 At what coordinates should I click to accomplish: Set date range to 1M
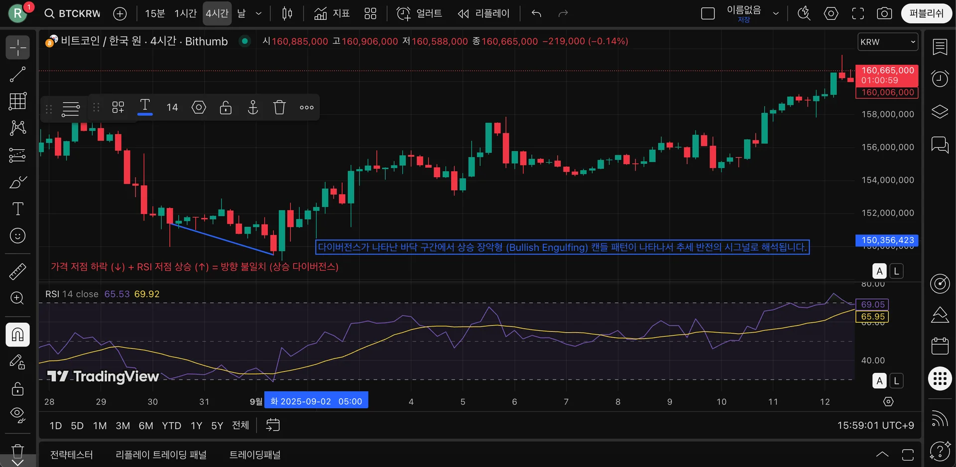[x=100, y=426]
